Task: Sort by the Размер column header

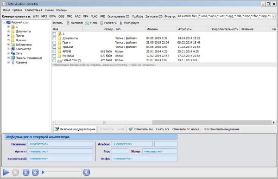Action: [x=99, y=29]
